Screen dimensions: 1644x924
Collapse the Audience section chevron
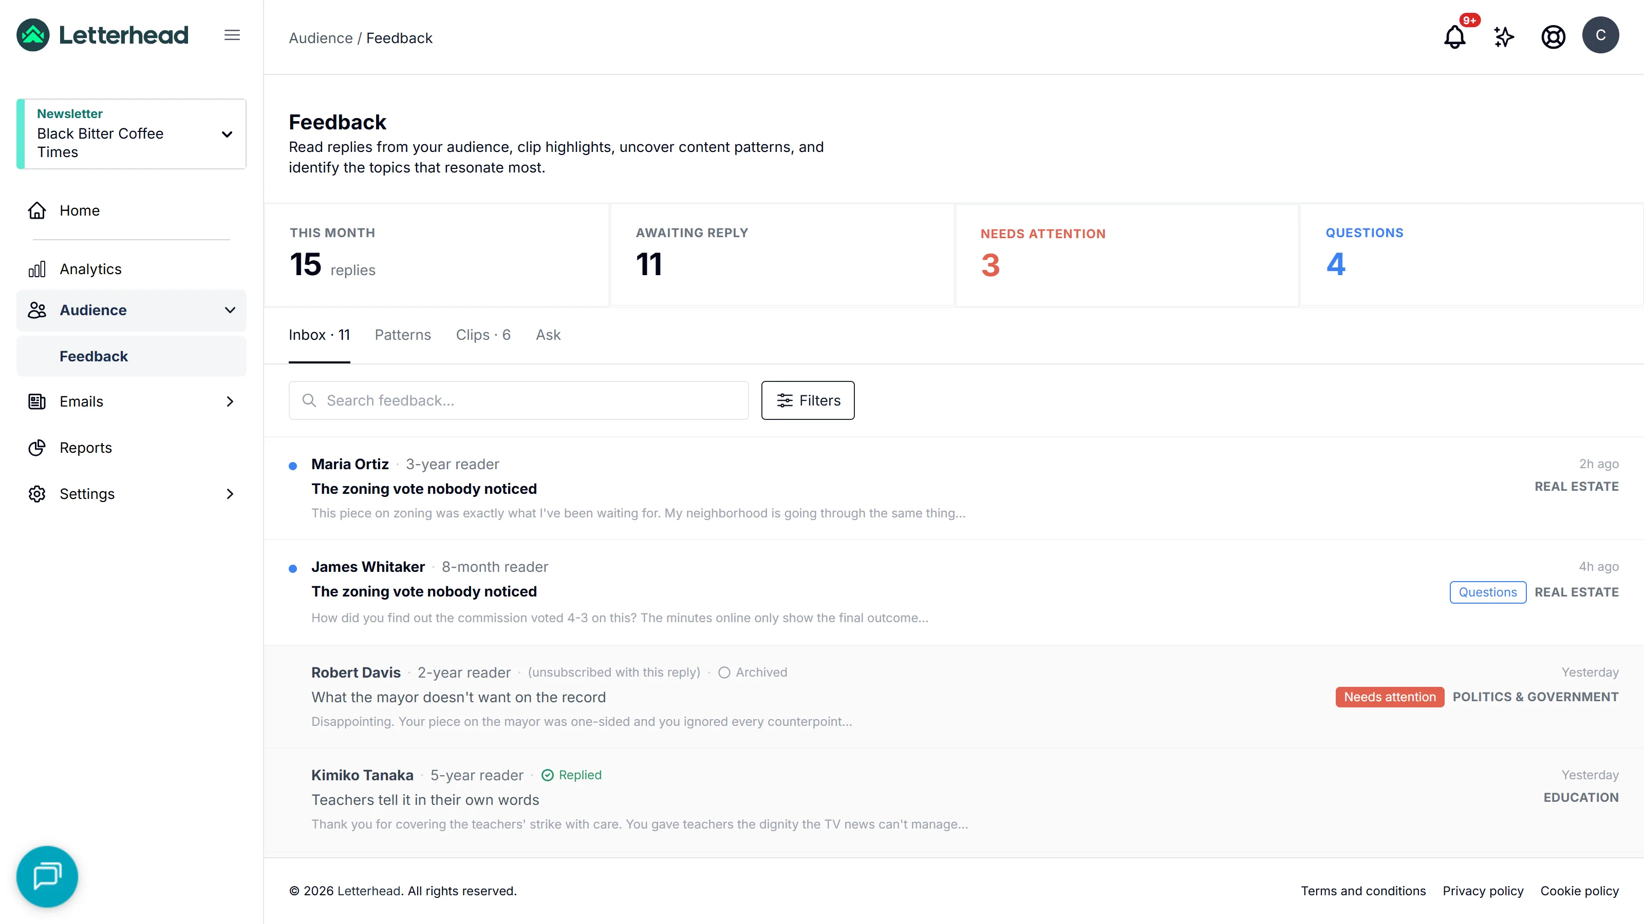pyautogui.click(x=230, y=310)
